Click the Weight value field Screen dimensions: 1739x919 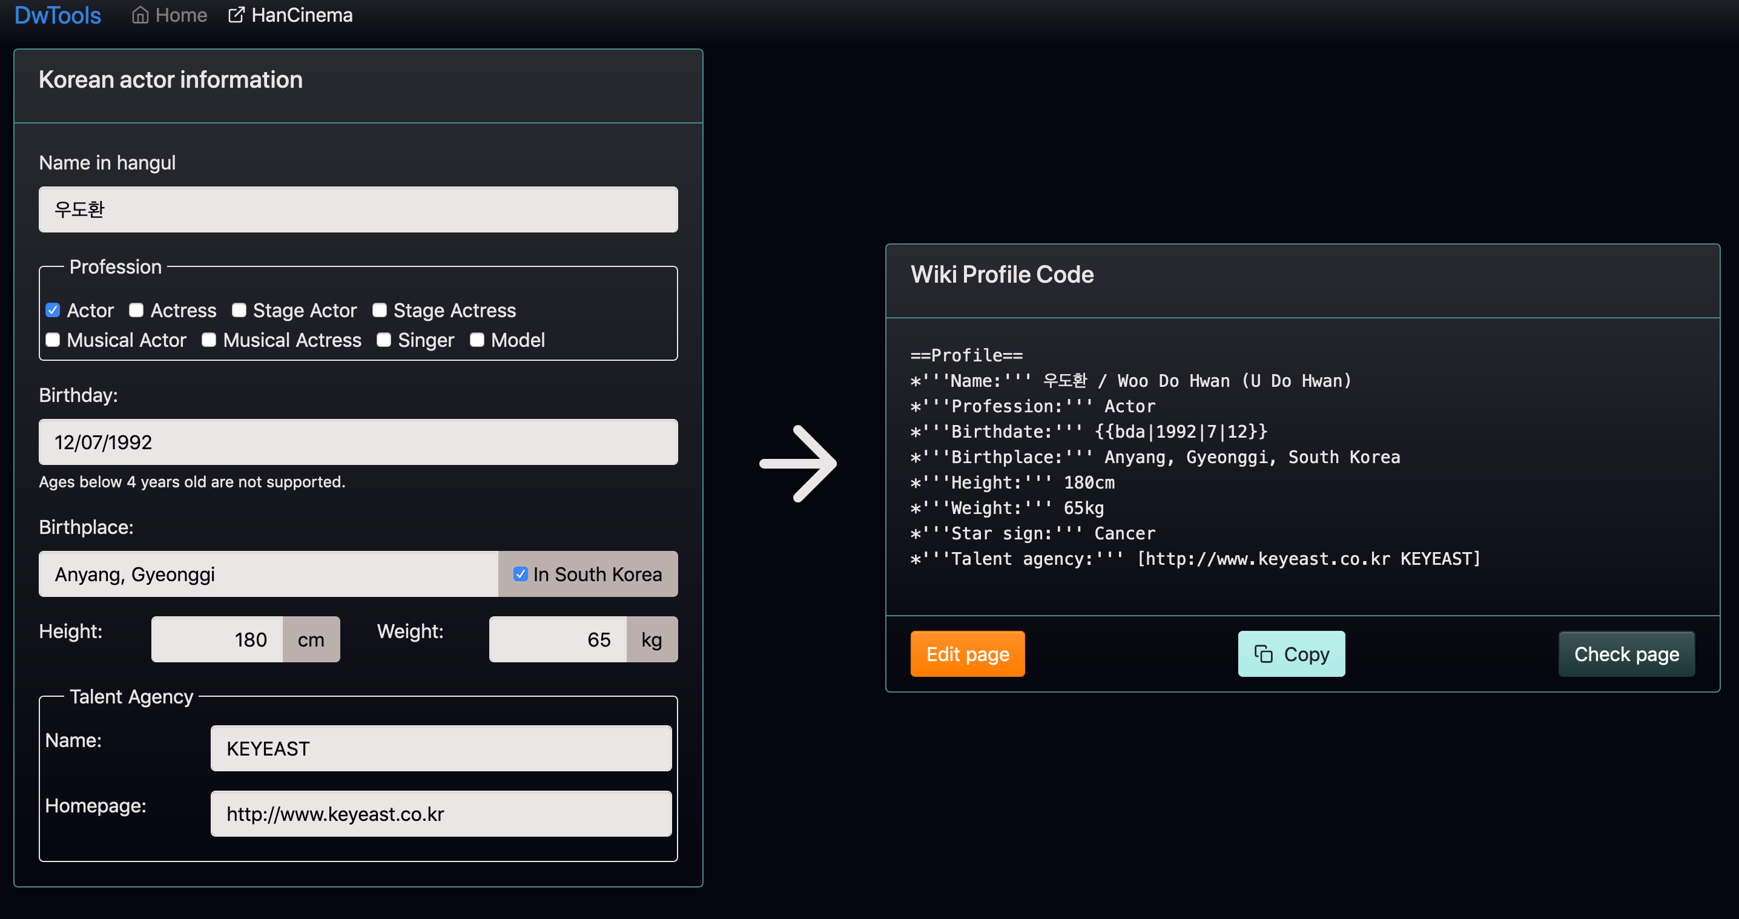(x=558, y=639)
